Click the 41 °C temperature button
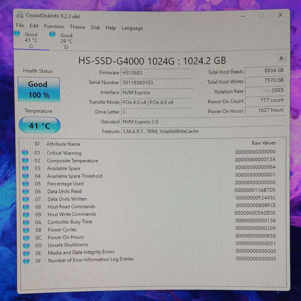Viewport: 301px width, 301px height. [x=40, y=125]
